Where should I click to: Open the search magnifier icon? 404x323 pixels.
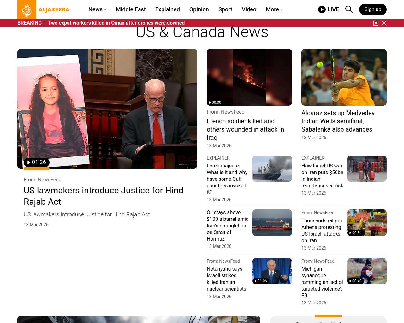point(349,9)
